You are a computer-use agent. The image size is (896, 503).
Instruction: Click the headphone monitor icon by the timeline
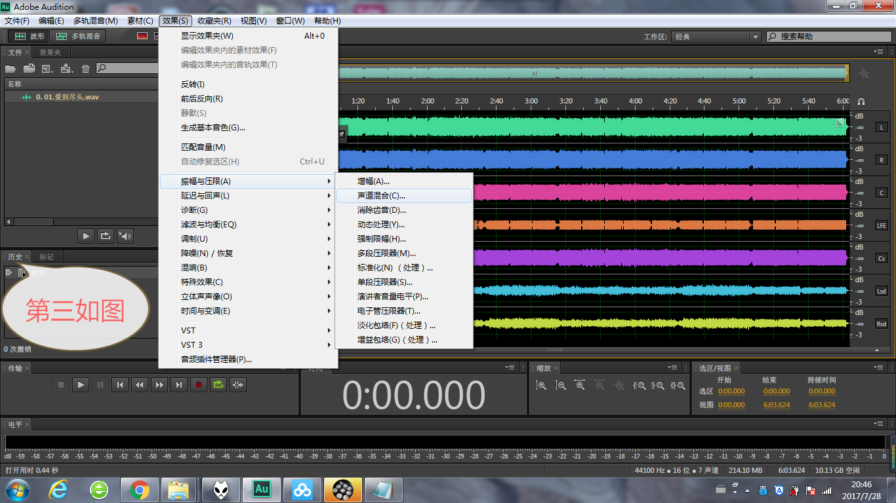861,101
